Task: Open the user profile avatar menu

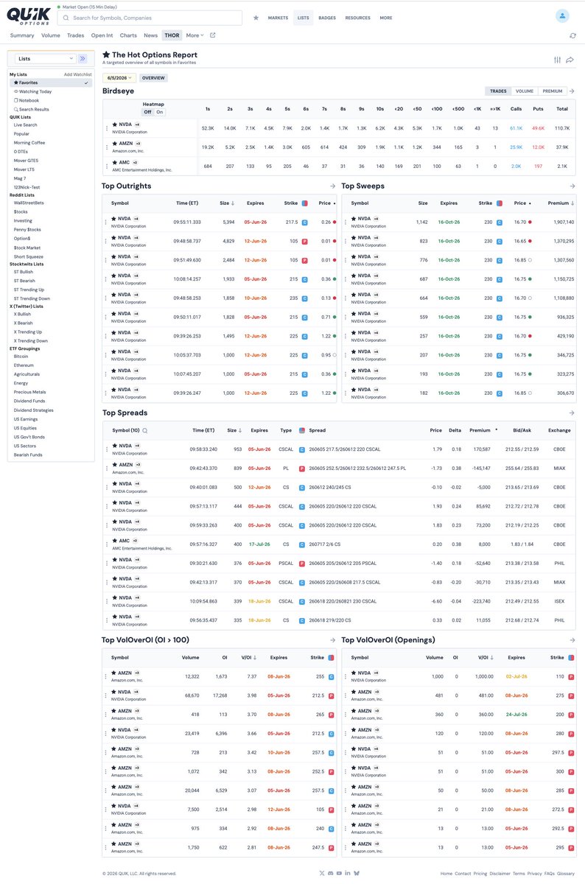Action: click(x=563, y=15)
